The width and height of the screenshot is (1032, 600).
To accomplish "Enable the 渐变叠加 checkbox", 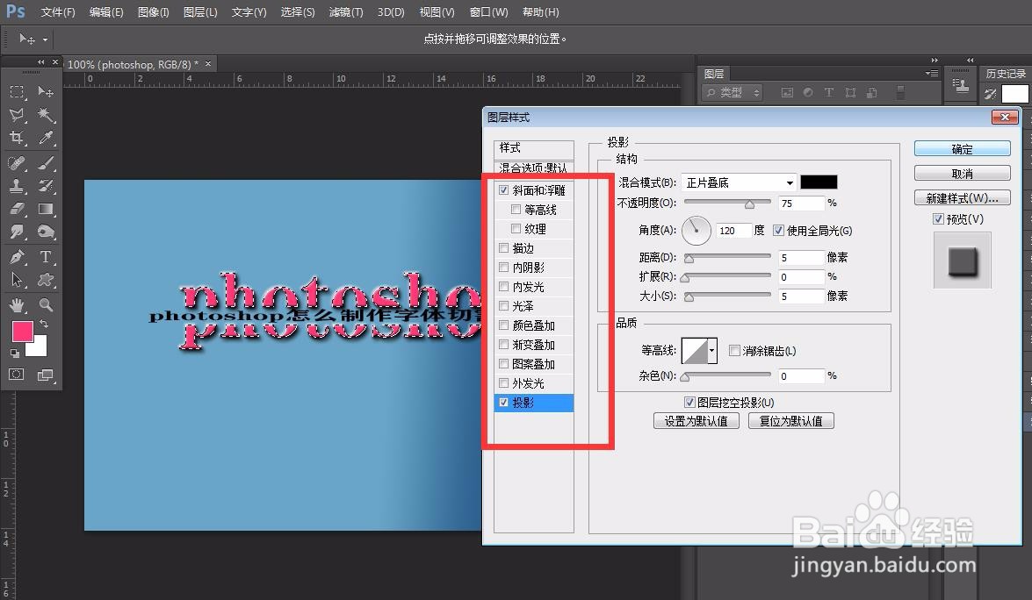I will 504,345.
